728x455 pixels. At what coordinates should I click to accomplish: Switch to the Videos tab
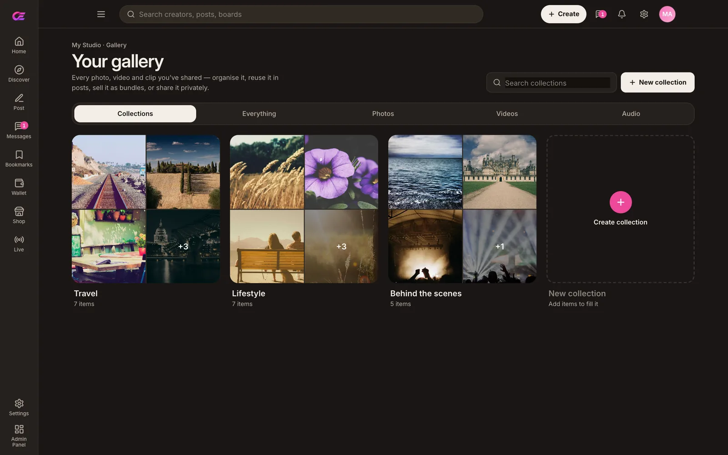point(507,114)
